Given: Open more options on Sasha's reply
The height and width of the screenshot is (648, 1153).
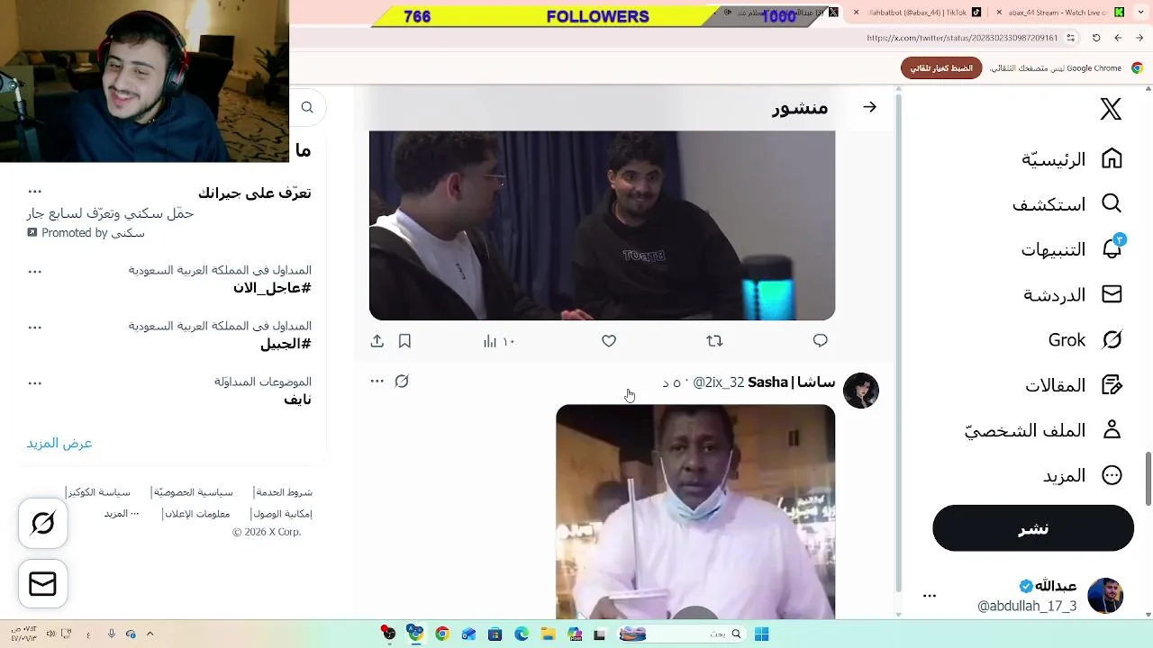Looking at the screenshot, I should coord(377,382).
